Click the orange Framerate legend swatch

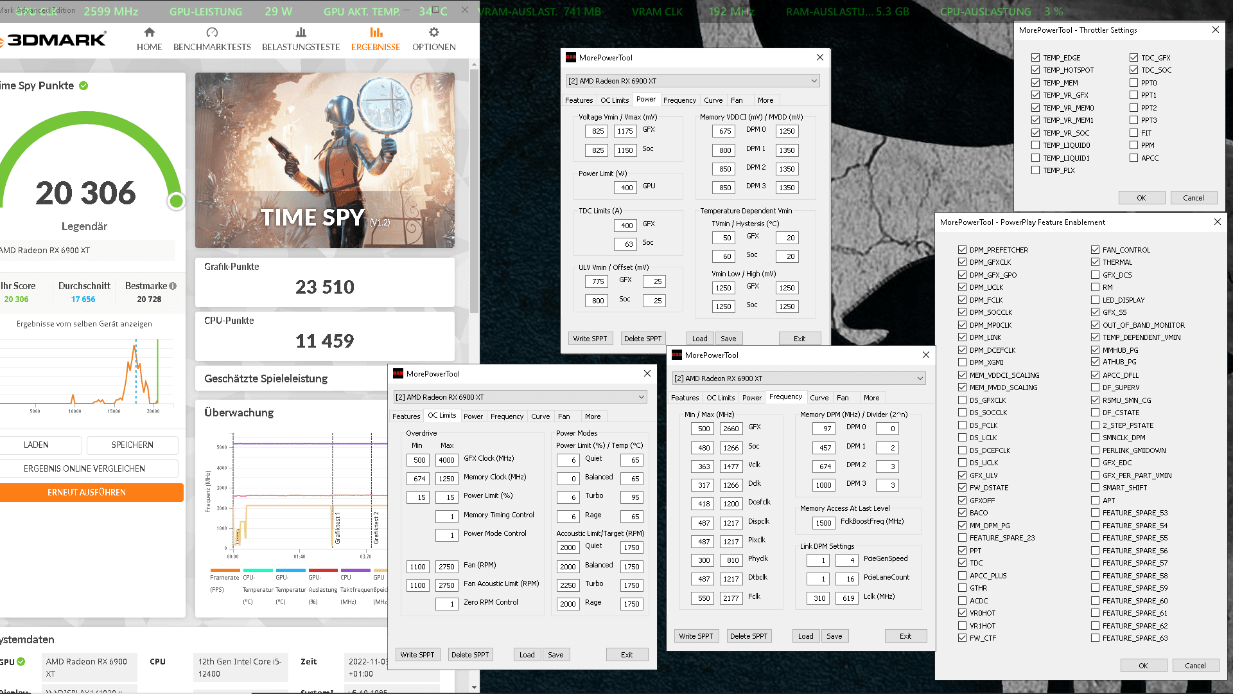pos(225,570)
